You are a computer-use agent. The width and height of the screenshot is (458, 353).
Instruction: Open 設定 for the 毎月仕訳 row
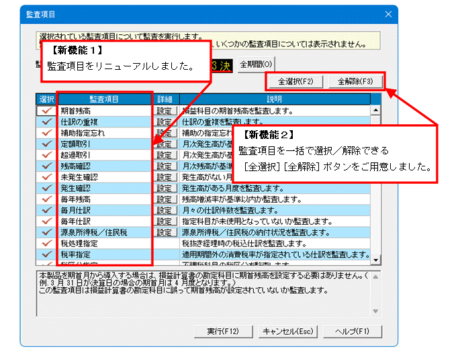(165, 210)
